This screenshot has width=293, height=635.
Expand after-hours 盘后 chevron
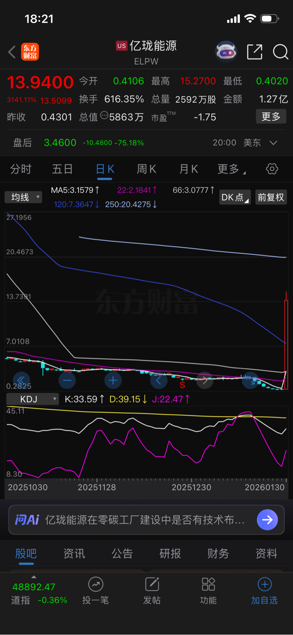coord(273,143)
